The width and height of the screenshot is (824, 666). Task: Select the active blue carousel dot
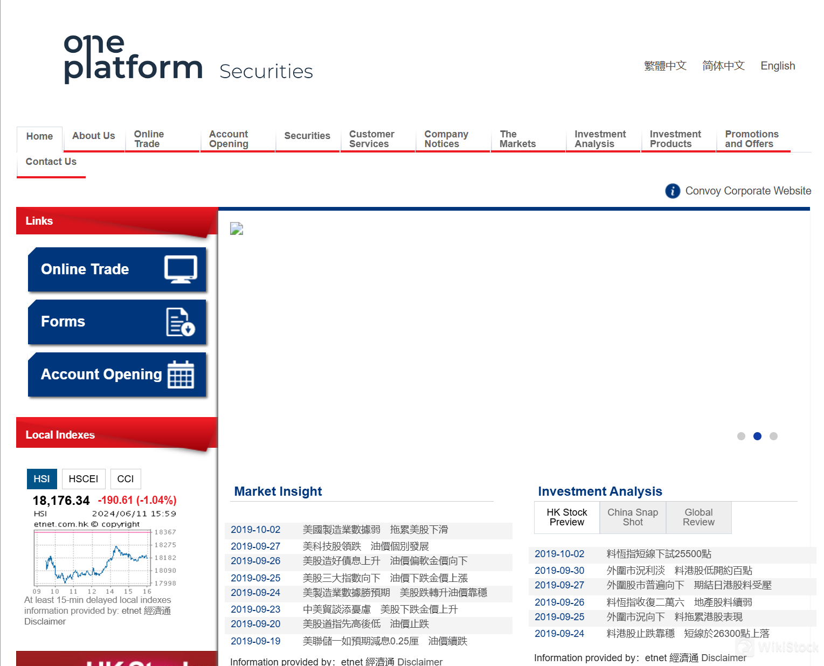[757, 436]
